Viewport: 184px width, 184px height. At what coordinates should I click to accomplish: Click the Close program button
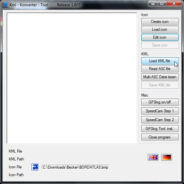click(160, 137)
